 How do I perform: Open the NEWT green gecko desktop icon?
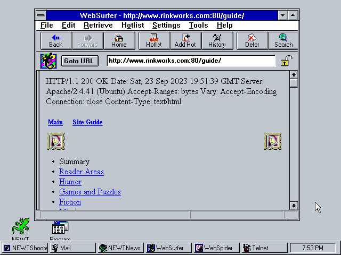click(21, 226)
